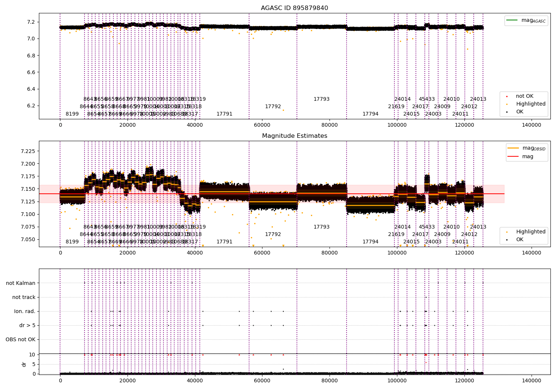Click the 60000 x-tick under the bottom plot
556x389 pixels.
pyautogui.click(x=262, y=381)
